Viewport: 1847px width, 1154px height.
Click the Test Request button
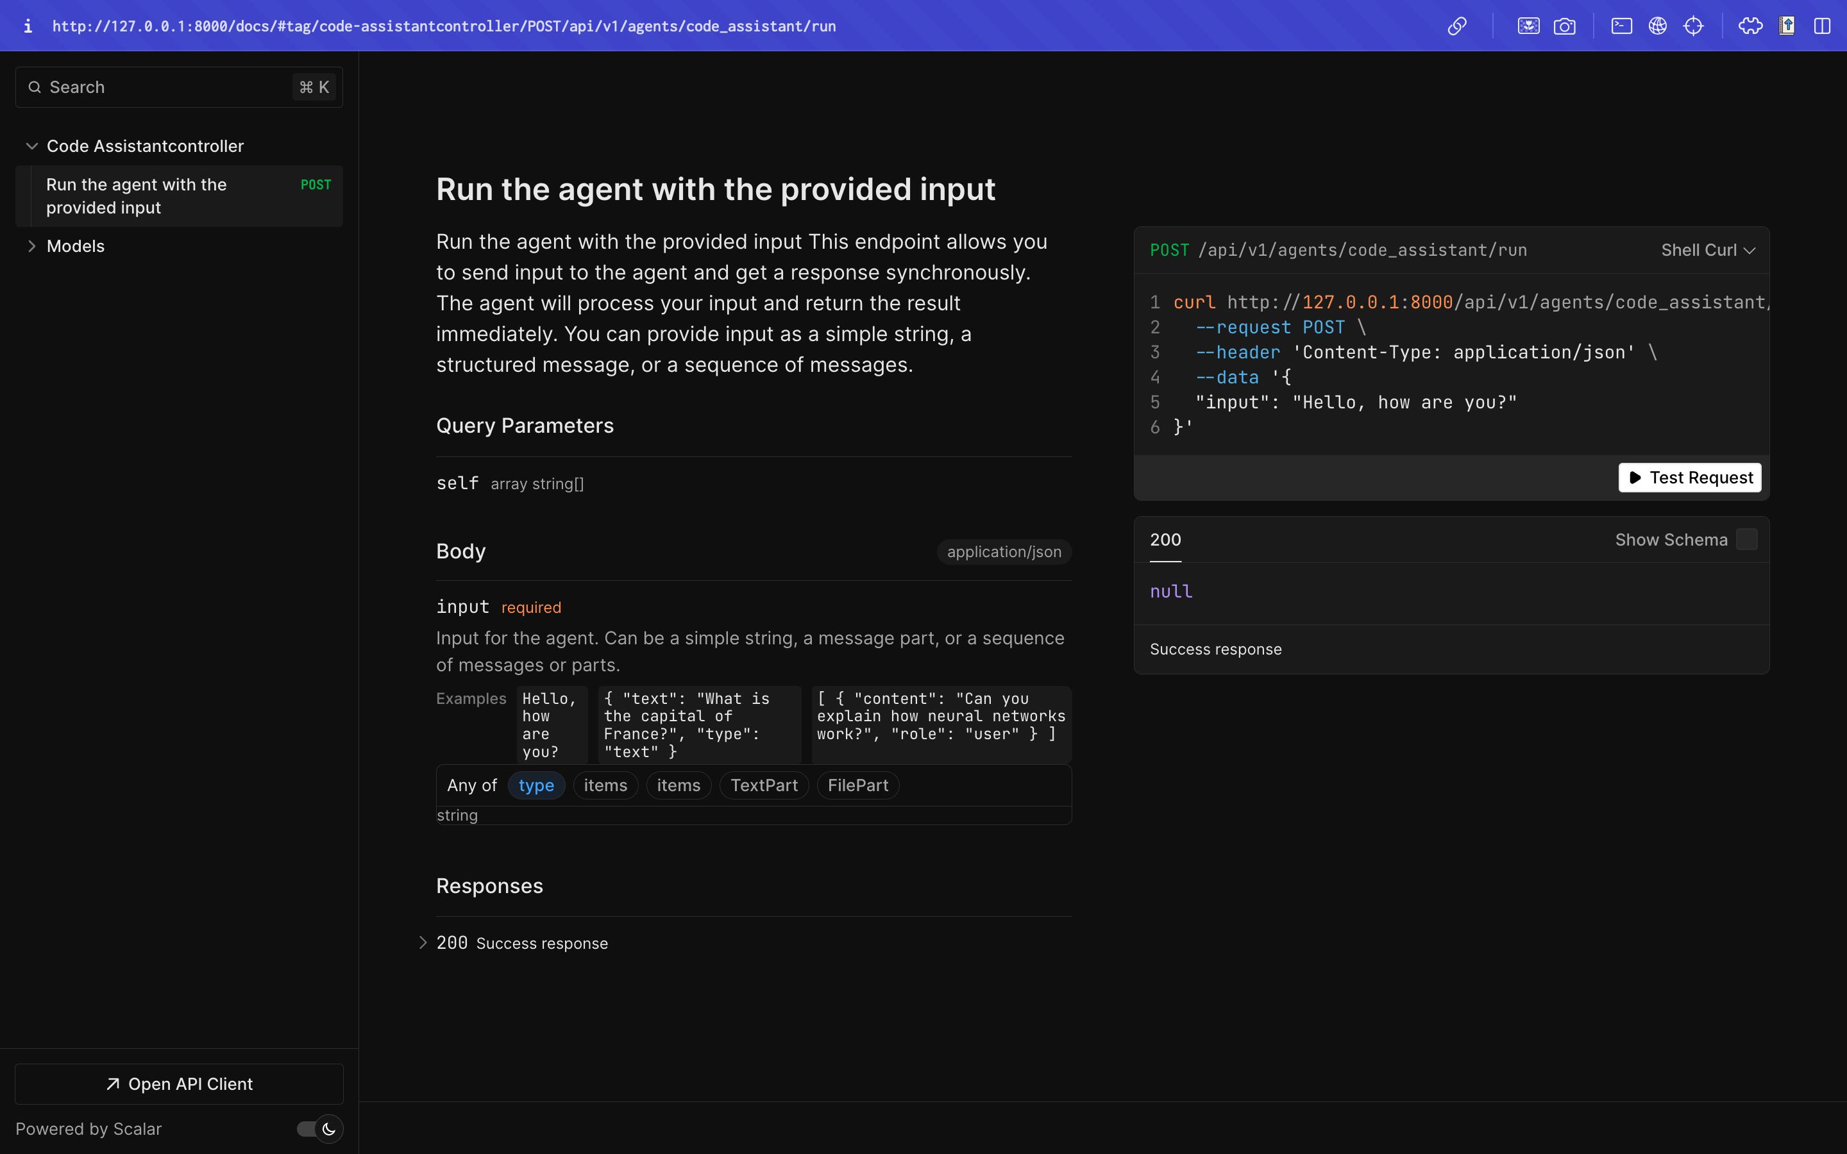pos(1690,477)
